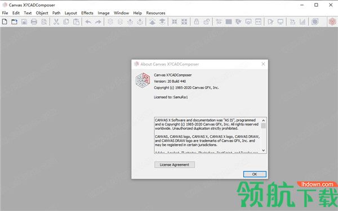This screenshot has width=338, height=211.
Task: Click the license text scroll-up arrow
Action: point(264,120)
